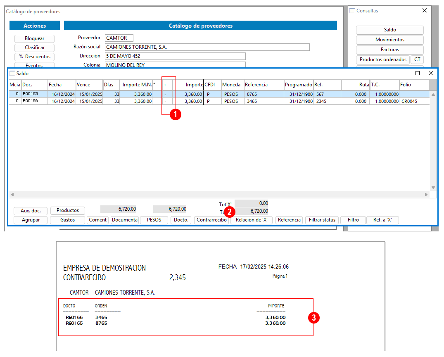Click the Referencia cell 3465
444x357 pixels.
click(264, 101)
